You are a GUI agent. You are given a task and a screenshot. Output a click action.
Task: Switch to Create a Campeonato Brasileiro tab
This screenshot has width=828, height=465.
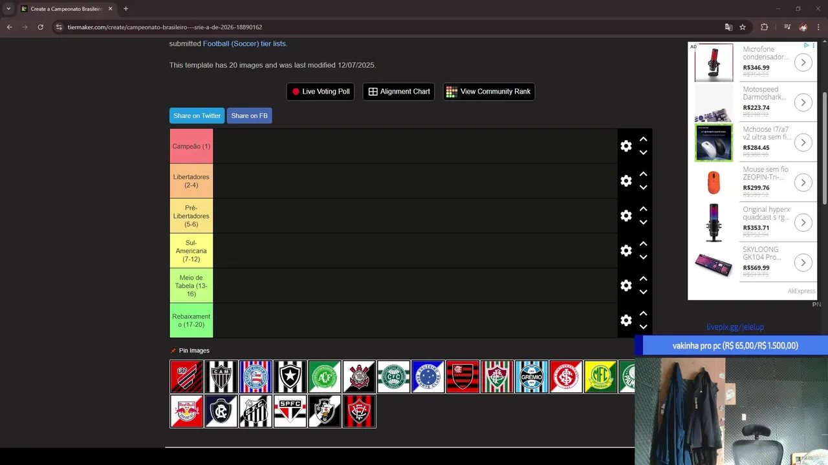coord(67,9)
